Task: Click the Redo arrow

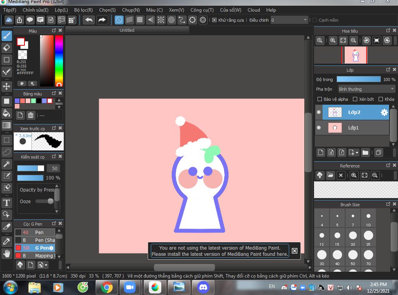Action: pos(102,20)
